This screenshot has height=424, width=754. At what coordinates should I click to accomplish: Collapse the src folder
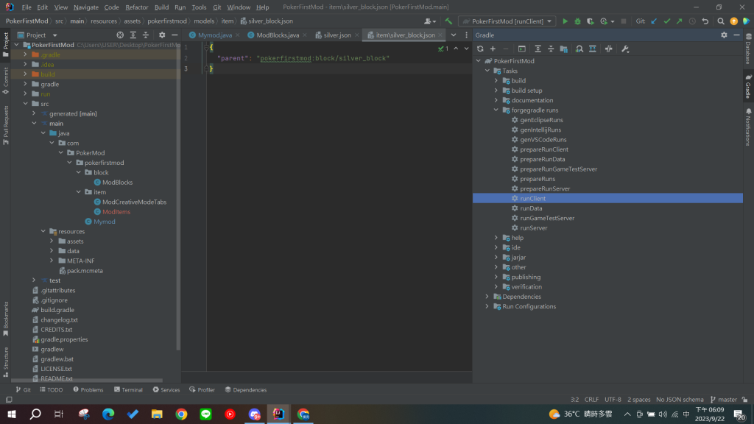coord(26,103)
